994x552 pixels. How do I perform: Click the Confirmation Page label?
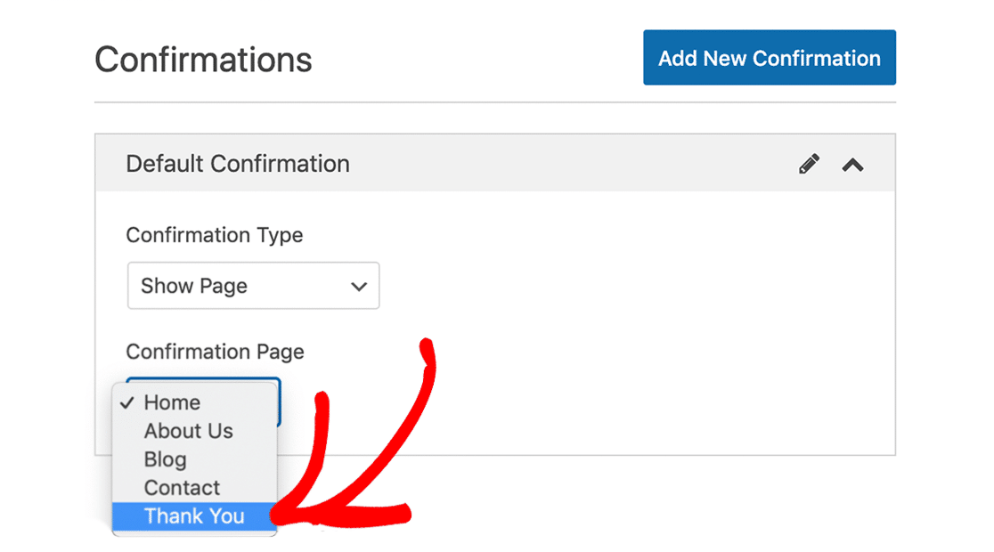(215, 352)
